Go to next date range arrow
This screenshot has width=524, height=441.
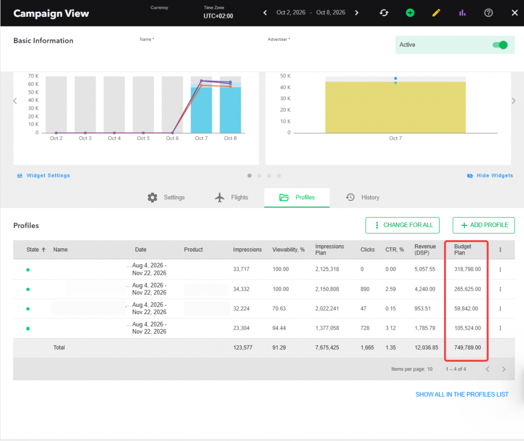pyautogui.click(x=357, y=13)
